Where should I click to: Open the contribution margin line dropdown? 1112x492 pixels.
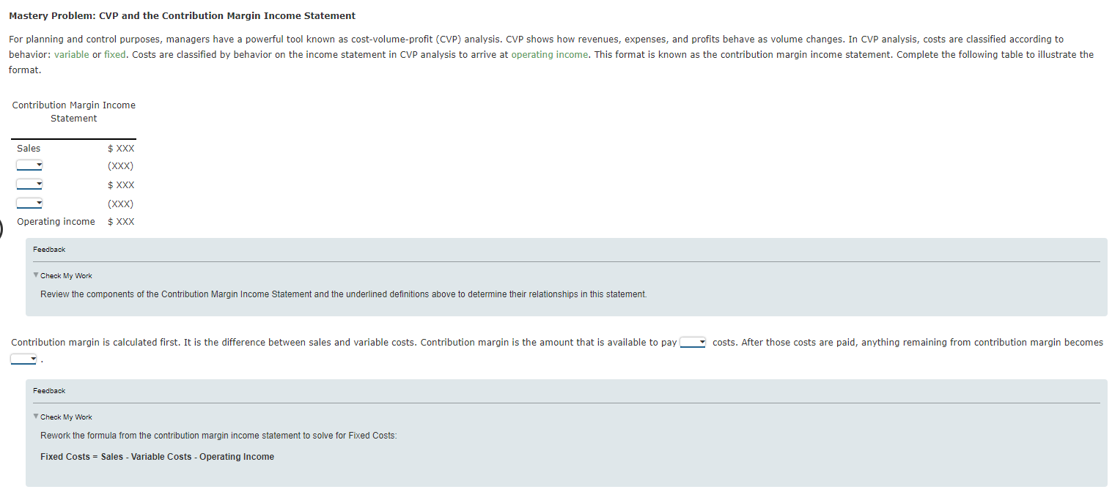(x=29, y=184)
